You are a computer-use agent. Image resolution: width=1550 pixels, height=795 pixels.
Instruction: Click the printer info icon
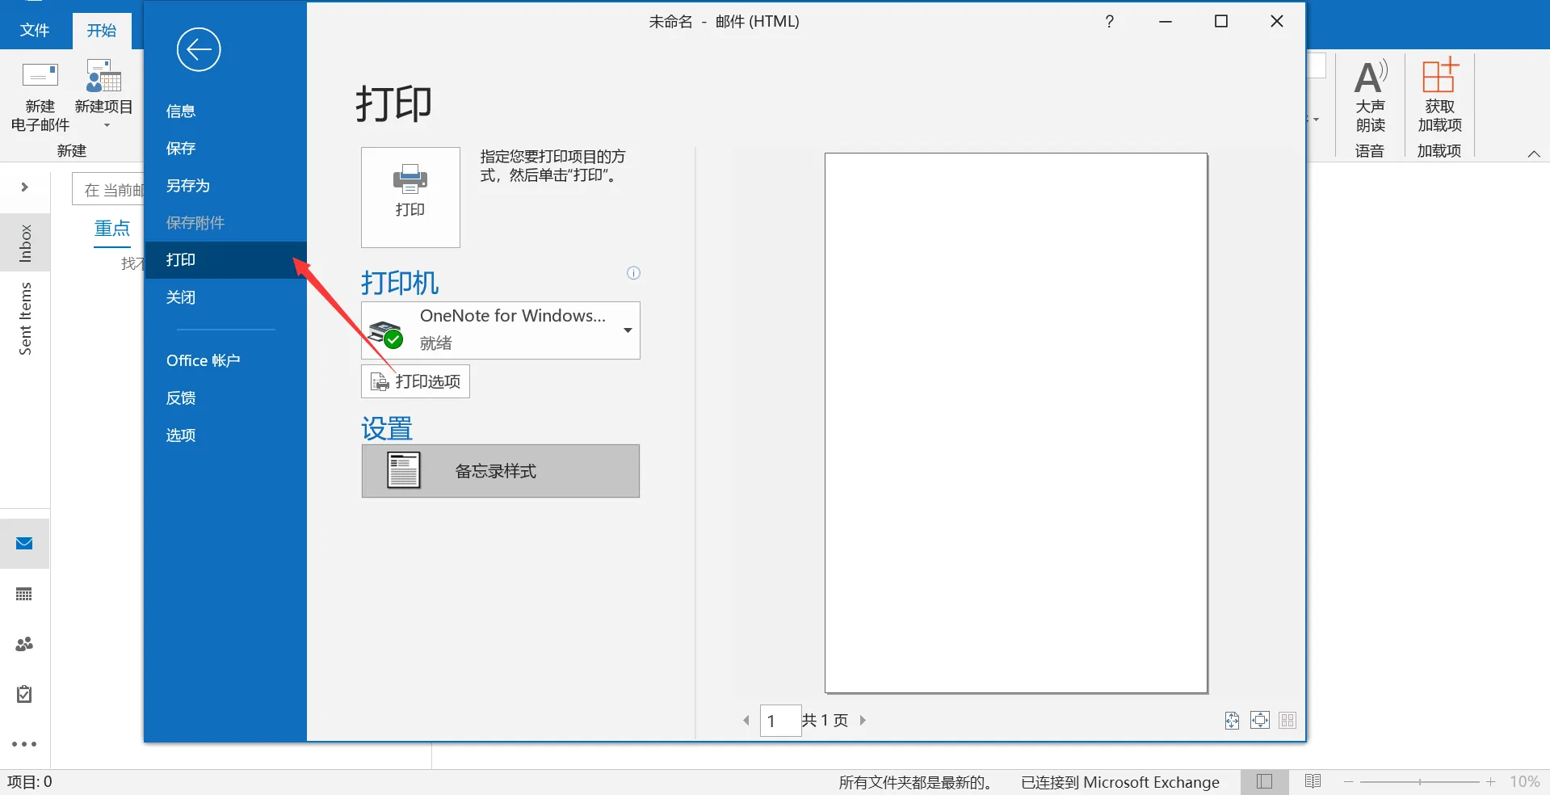pyautogui.click(x=634, y=273)
